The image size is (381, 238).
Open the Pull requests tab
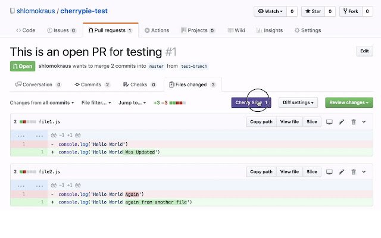111,30
